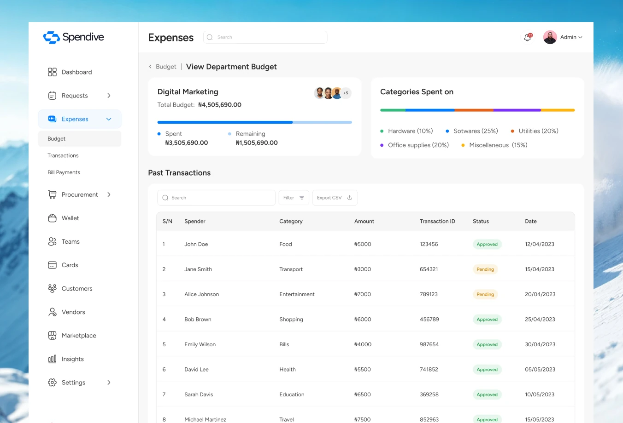
Task: Click the Export CSV button
Action: pos(335,198)
